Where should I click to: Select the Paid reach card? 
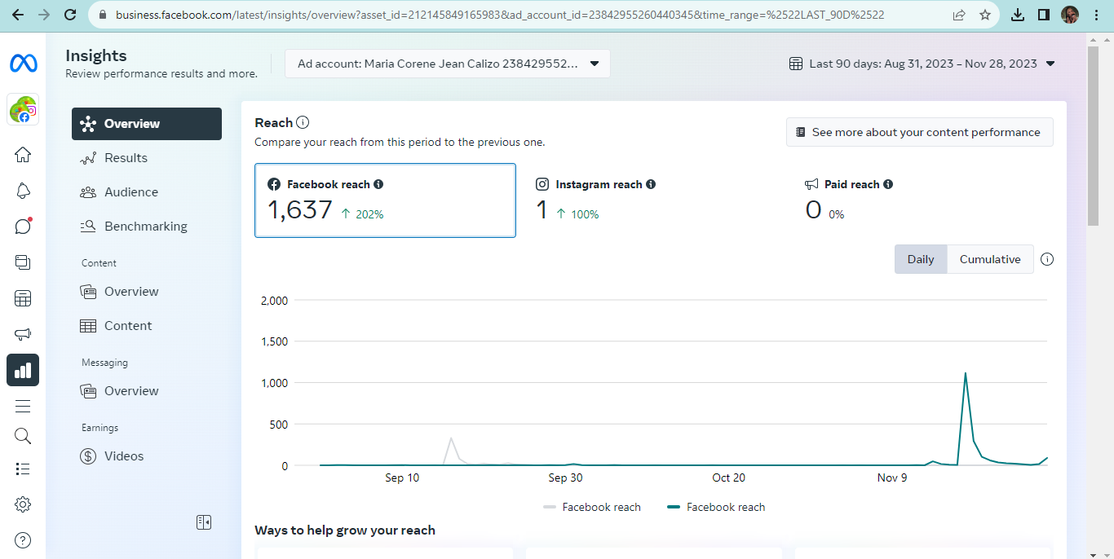pos(922,200)
